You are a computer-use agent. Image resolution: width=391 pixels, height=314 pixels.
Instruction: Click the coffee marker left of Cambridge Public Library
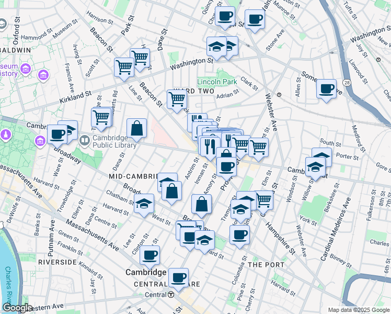point(57,133)
